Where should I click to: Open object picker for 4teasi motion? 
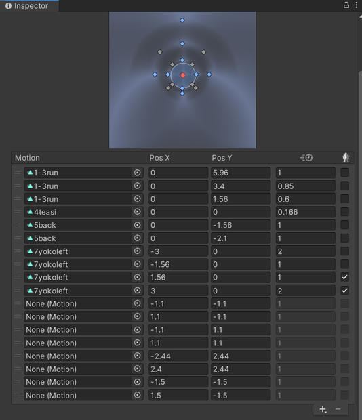[137, 212]
